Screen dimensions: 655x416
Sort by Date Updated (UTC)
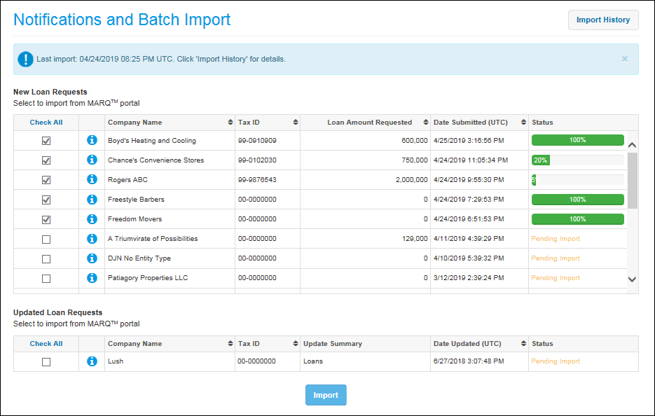pyautogui.click(x=523, y=343)
